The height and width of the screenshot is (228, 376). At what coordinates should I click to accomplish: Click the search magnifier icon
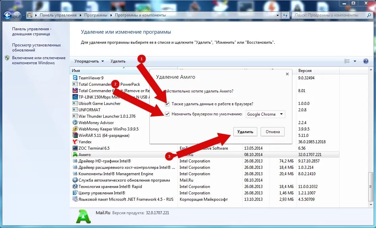click(369, 15)
